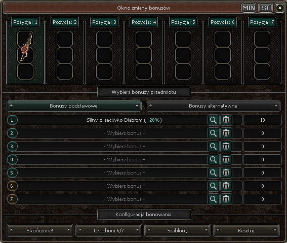Image resolution: width=287 pixels, height=243 pixels.
Task: Click the Resetuj button
Action: [x=247, y=230]
